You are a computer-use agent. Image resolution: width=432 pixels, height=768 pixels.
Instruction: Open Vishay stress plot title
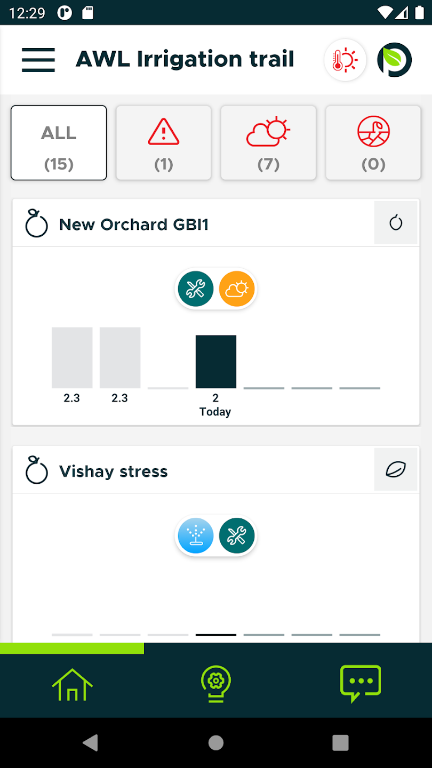tap(113, 471)
